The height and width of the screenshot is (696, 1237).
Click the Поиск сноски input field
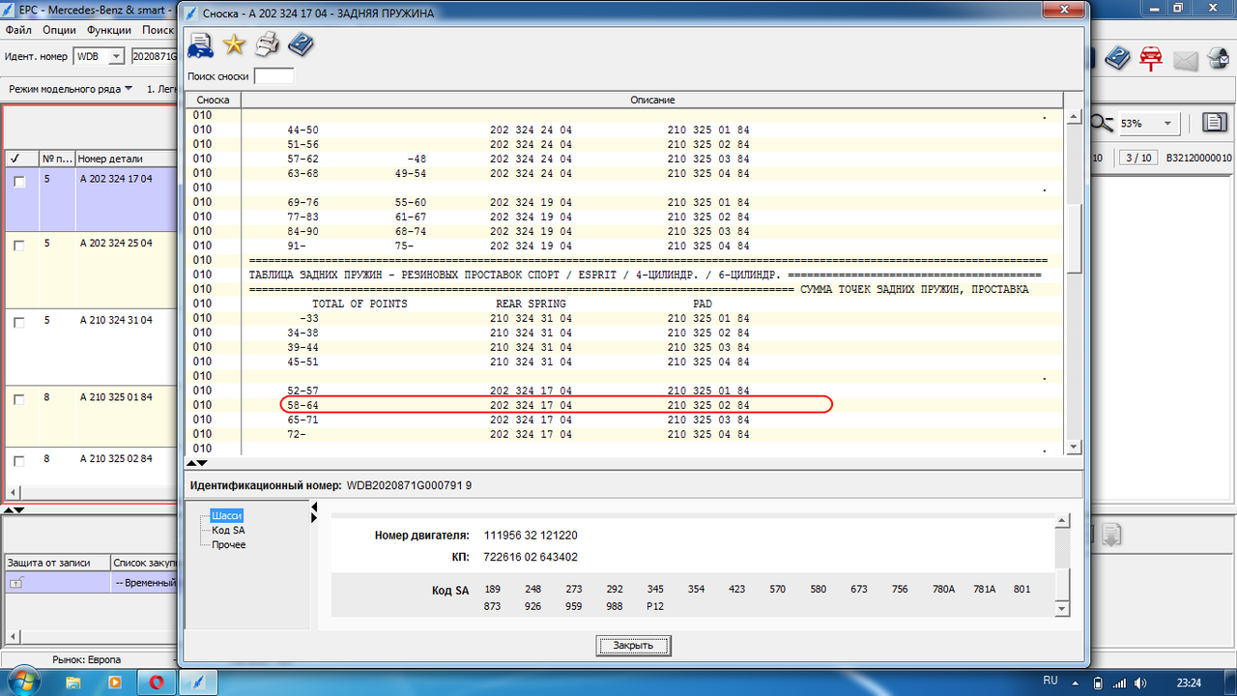click(273, 76)
